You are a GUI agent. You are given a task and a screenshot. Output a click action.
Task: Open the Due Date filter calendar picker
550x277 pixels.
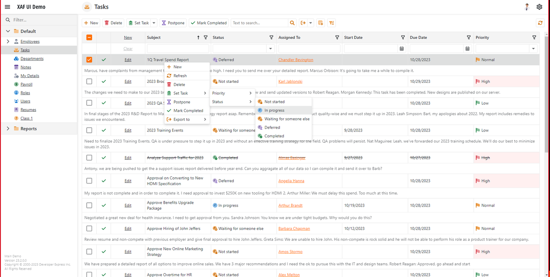point(467,49)
